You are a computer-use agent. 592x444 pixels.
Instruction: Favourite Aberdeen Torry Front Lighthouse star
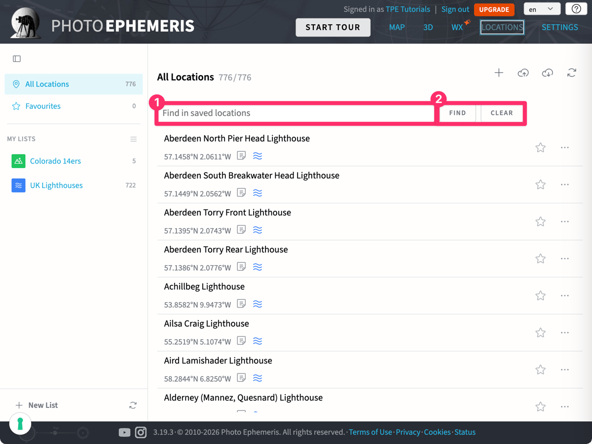[541, 221]
